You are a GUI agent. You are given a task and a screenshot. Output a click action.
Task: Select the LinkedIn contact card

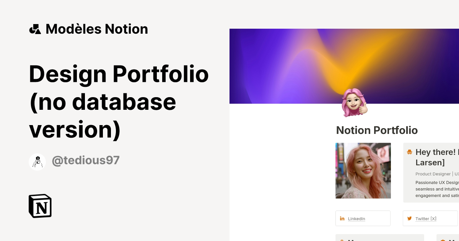click(363, 218)
